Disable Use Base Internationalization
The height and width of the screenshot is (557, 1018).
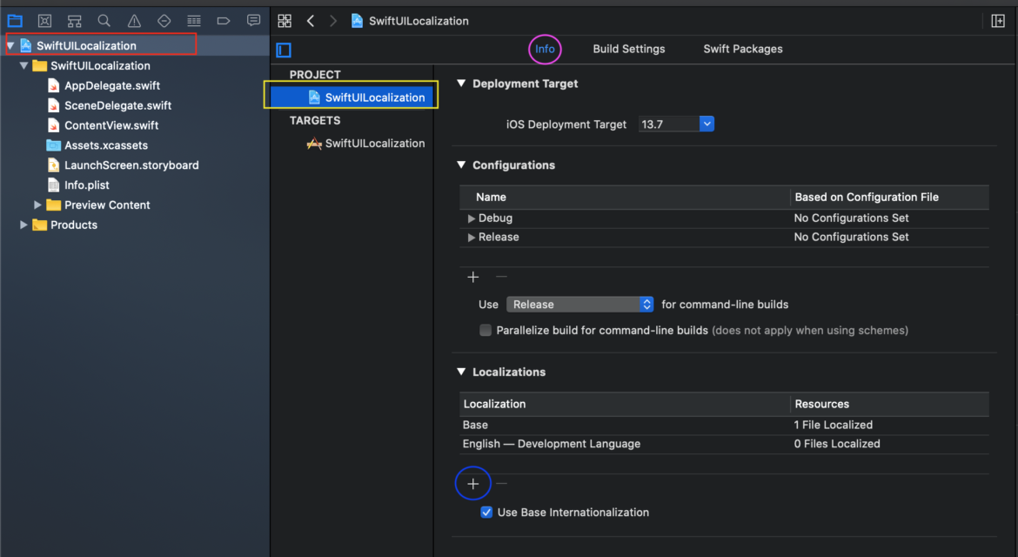pos(486,512)
